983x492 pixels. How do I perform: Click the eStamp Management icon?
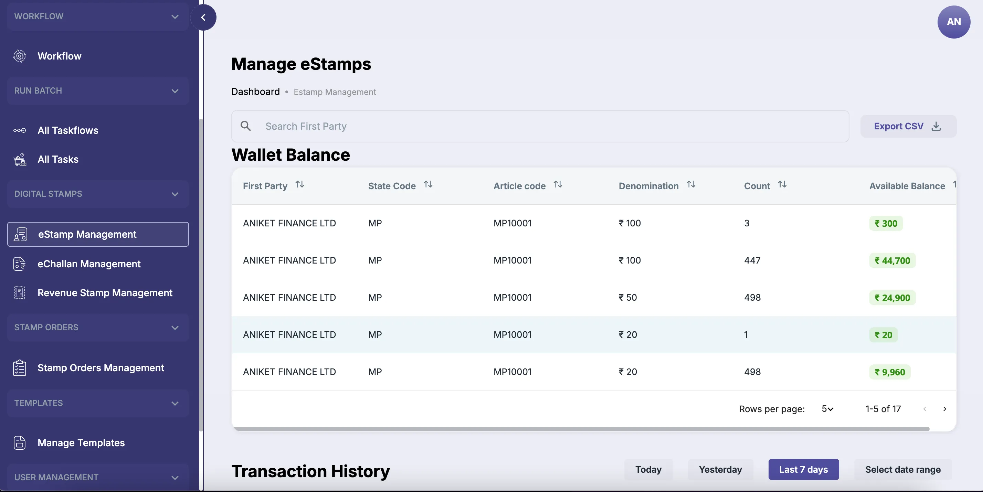tap(20, 234)
